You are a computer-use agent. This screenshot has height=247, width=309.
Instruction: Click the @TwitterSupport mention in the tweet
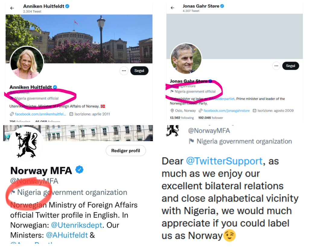click(224, 161)
